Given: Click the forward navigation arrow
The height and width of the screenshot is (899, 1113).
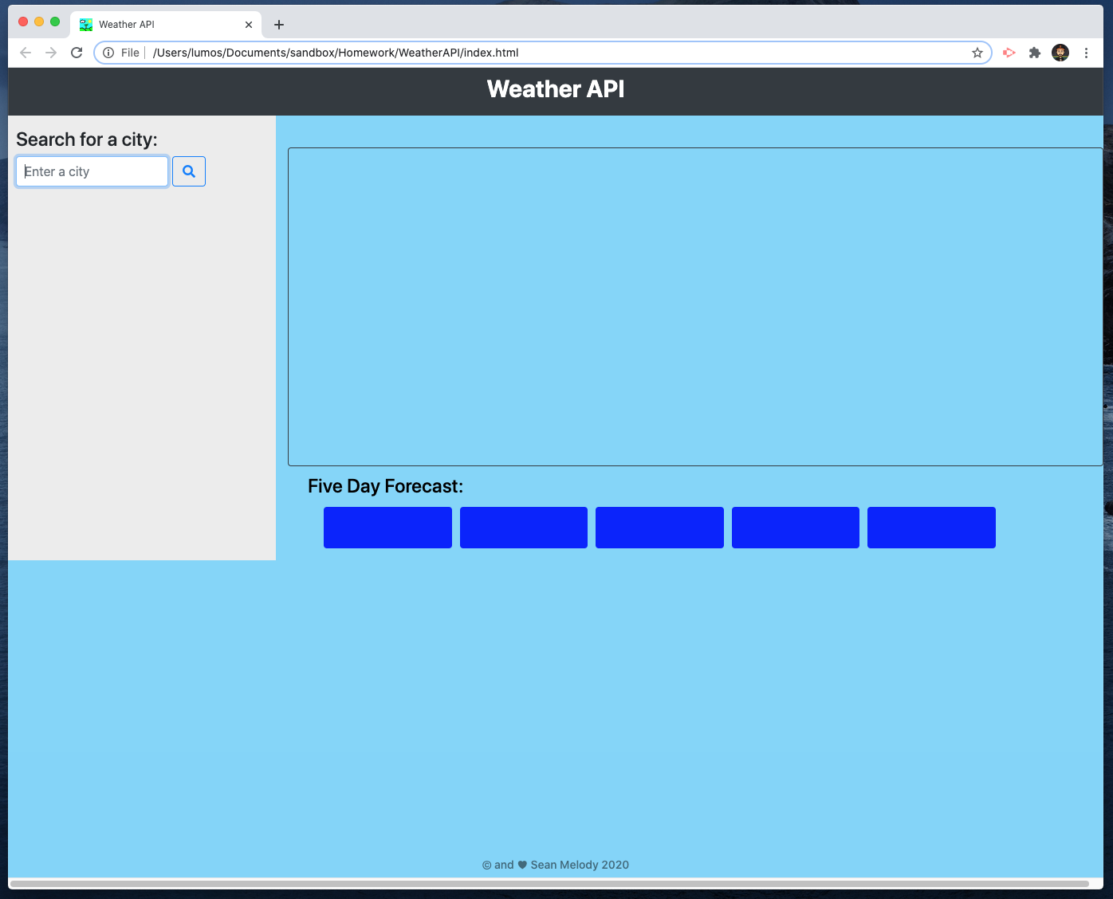Looking at the screenshot, I should (x=51, y=53).
